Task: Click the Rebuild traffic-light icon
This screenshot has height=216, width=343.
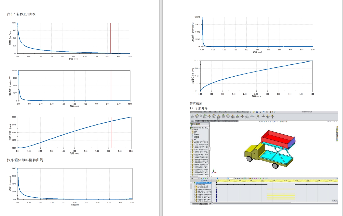Action: tap(270, 112)
